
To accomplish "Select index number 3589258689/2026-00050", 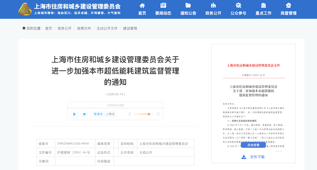I will tap(73, 144).
